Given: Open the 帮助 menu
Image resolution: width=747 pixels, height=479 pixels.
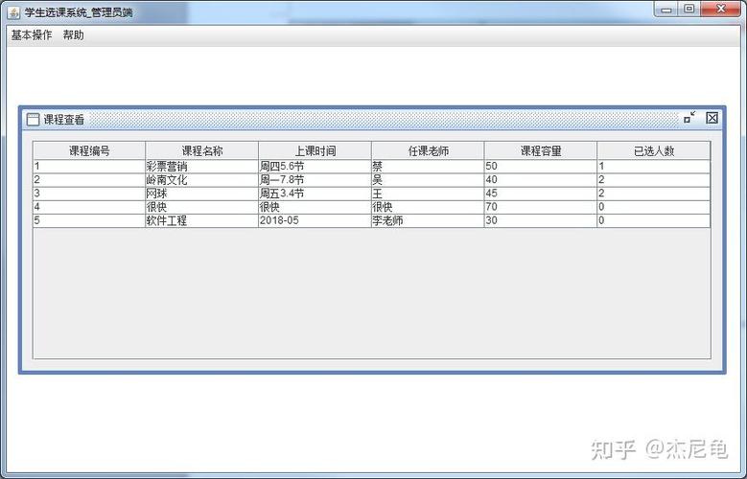Looking at the screenshot, I should pyautogui.click(x=74, y=34).
